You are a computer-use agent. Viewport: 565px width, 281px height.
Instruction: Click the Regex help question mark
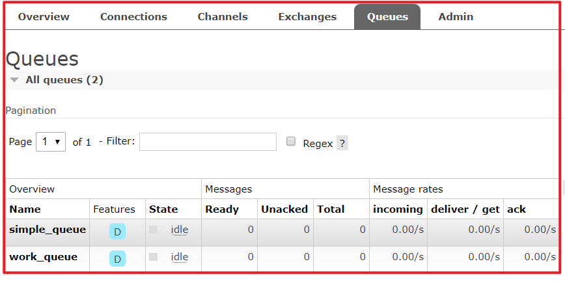(342, 143)
